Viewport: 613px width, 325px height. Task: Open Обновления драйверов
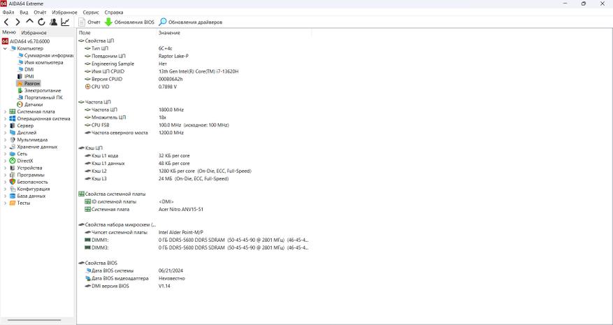190,22
